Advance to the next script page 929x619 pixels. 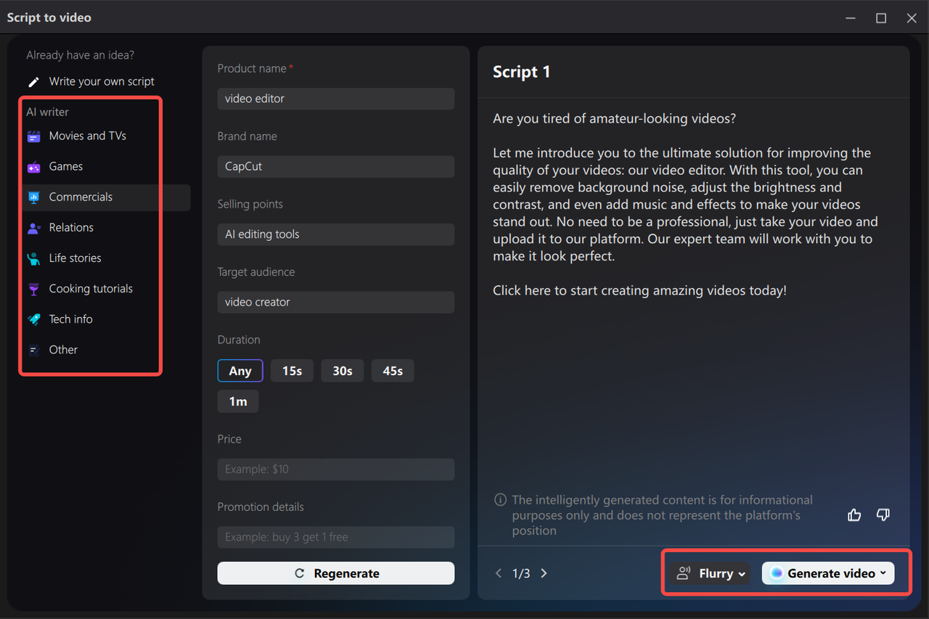(x=544, y=573)
